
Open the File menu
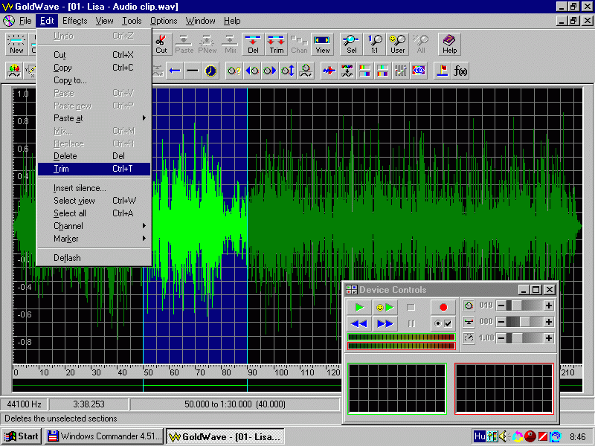click(25, 21)
